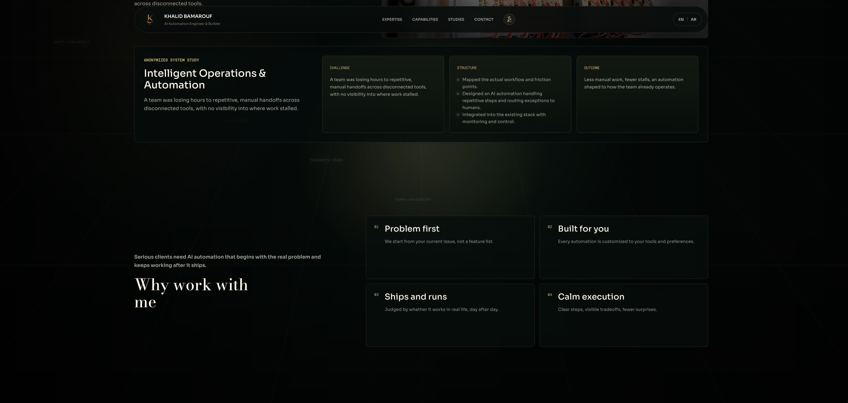Click the Khalid Bamarouf brand name
This screenshot has height=403, width=848.
click(x=188, y=16)
